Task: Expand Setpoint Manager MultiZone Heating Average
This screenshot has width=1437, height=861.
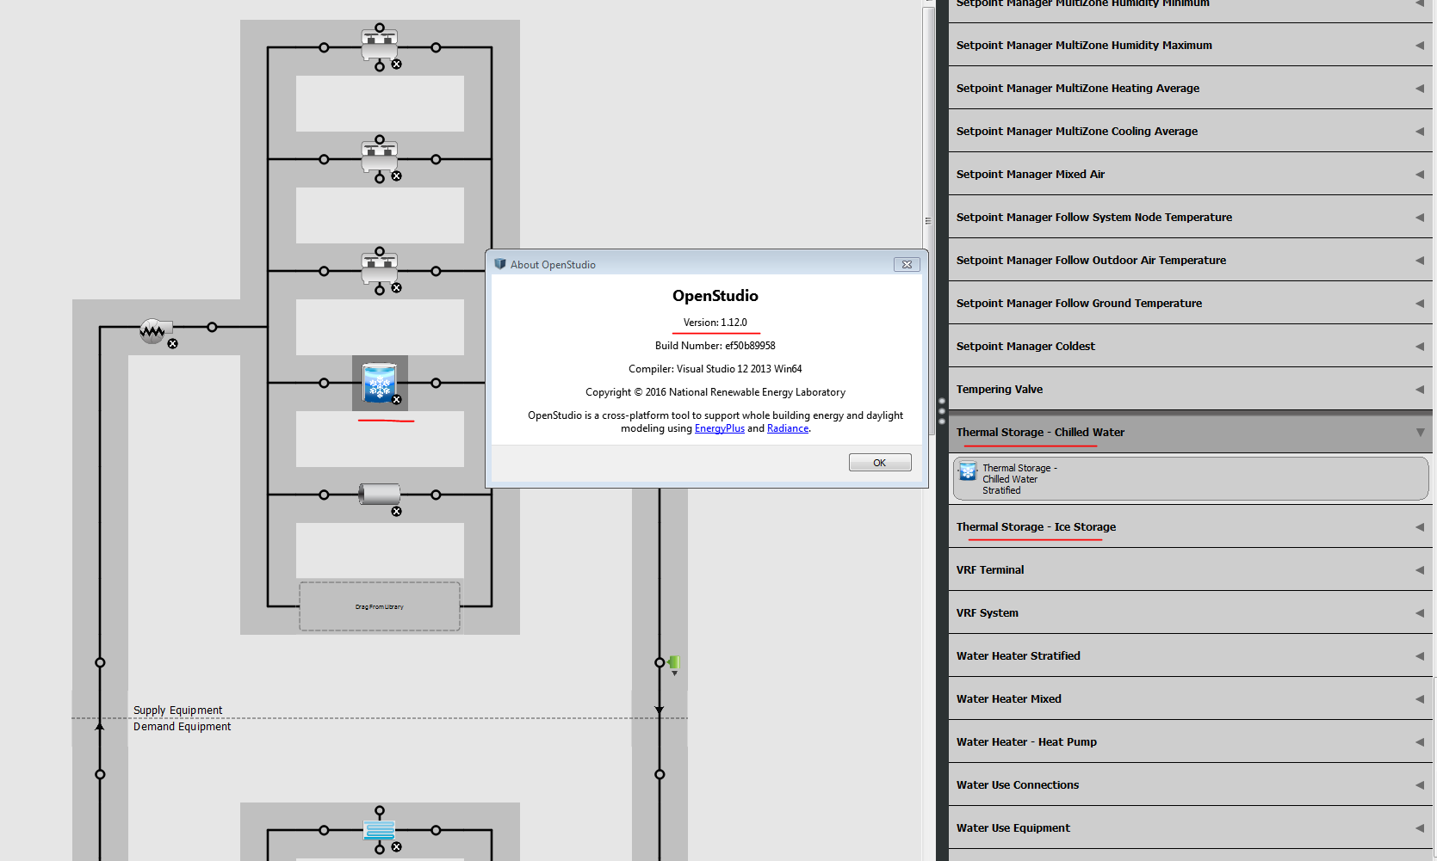Action: click(1191, 88)
